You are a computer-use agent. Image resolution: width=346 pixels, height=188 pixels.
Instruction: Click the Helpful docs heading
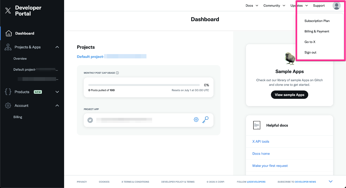tap(277, 125)
